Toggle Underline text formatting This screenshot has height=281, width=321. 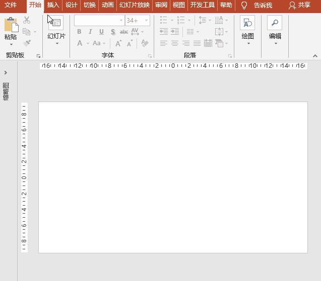tap(101, 32)
